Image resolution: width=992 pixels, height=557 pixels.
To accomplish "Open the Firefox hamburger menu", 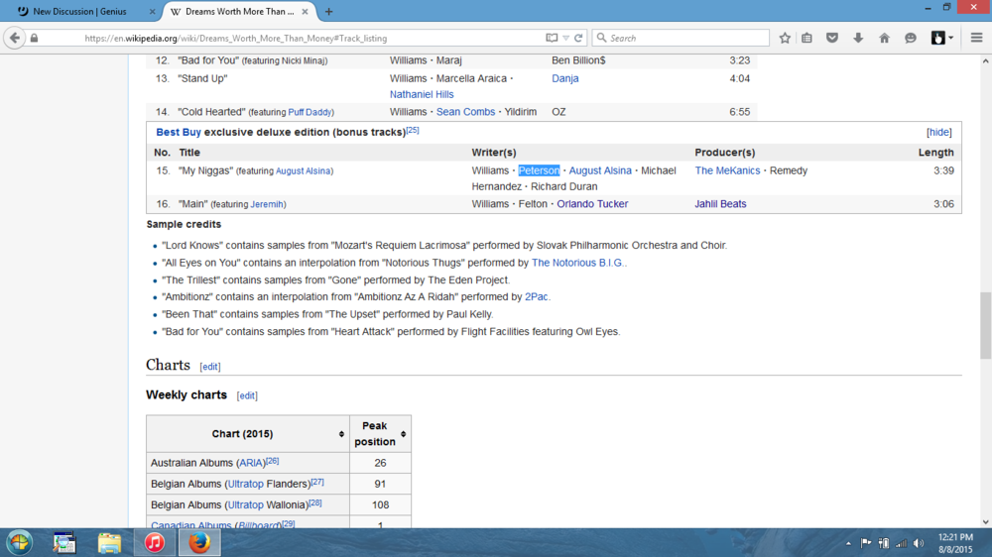I will 976,38.
